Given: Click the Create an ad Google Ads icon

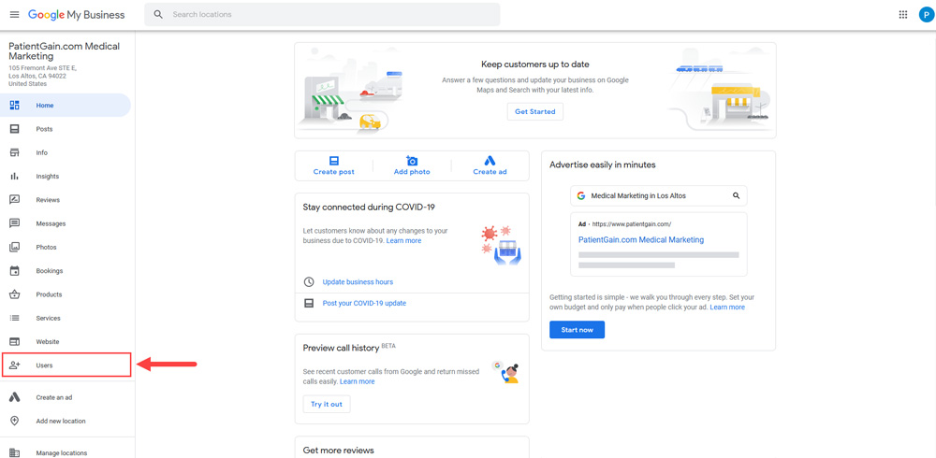Looking at the screenshot, I should (14, 397).
